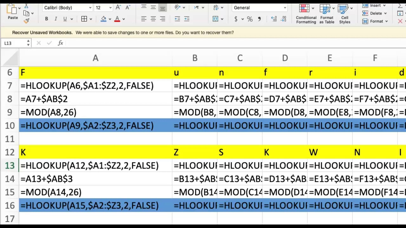Image resolution: width=406 pixels, height=228 pixels.
Task: Center text horizontally
Action: point(153,19)
